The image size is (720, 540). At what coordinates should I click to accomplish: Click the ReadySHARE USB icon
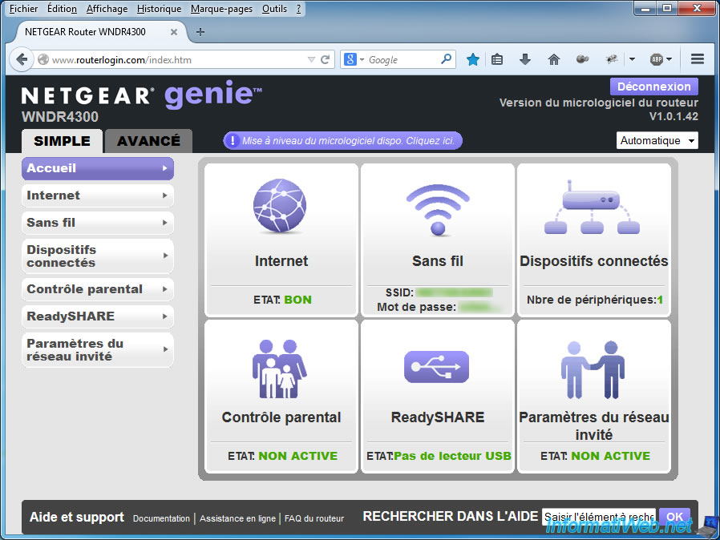[x=436, y=367]
